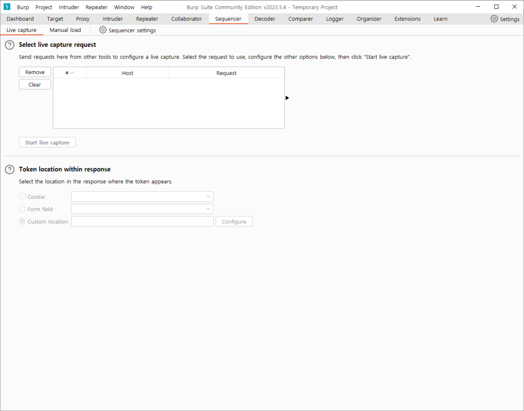Select the Live capture sub-tab
Viewport: 524px width, 411px height.
tap(22, 30)
